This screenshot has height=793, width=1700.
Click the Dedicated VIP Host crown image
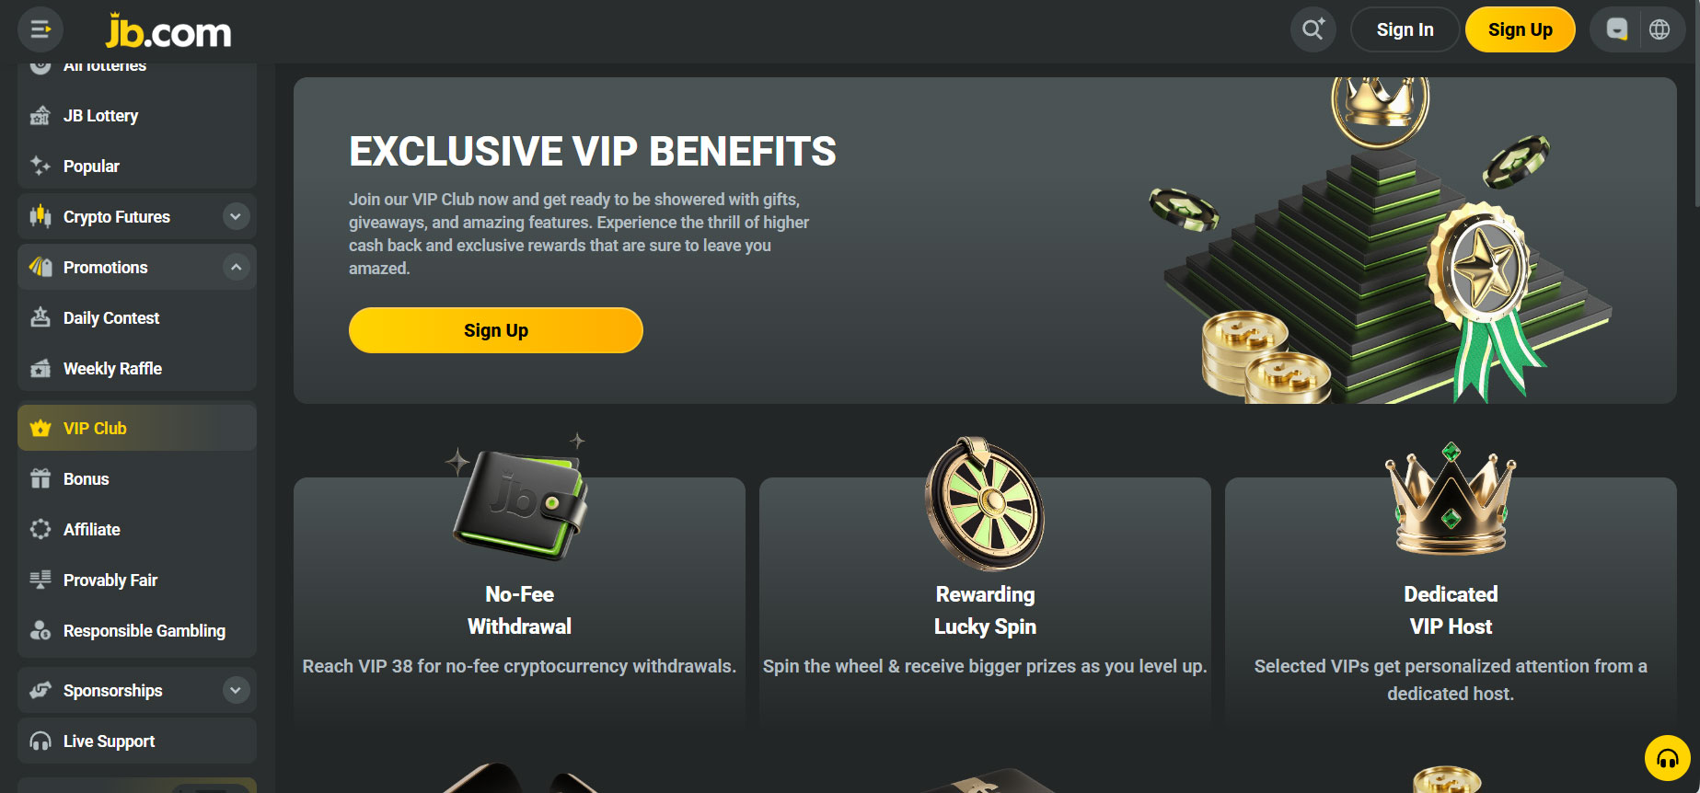pos(1451,499)
